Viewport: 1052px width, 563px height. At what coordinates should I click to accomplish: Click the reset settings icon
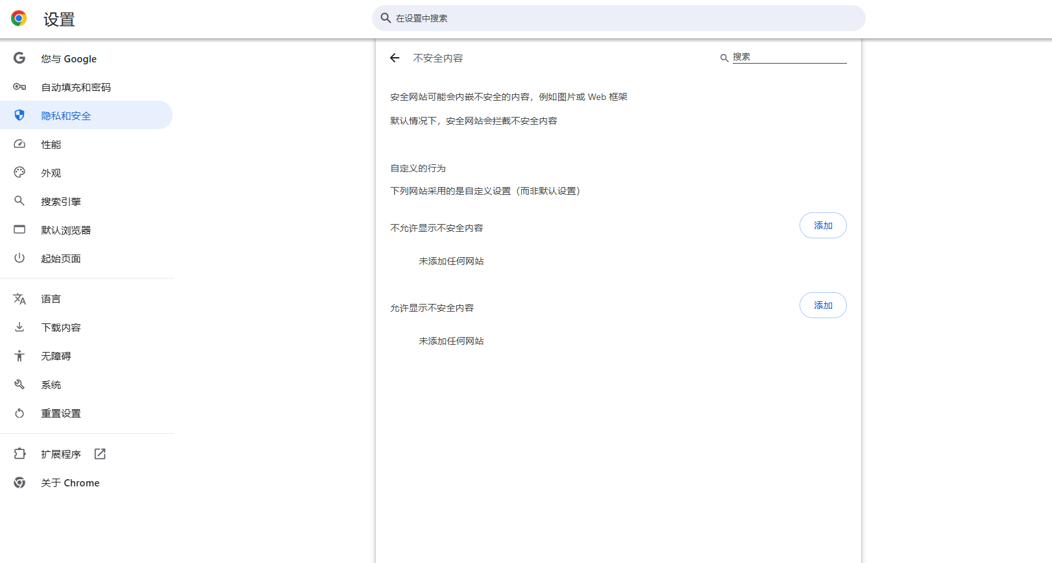pyautogui.click(x=19, y=413)
